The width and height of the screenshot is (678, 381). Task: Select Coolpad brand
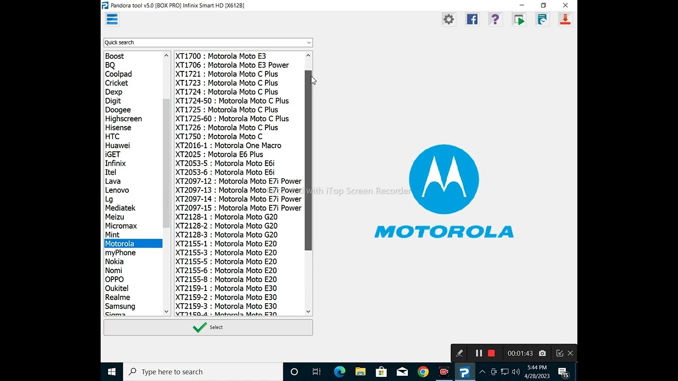pos(118,74)
